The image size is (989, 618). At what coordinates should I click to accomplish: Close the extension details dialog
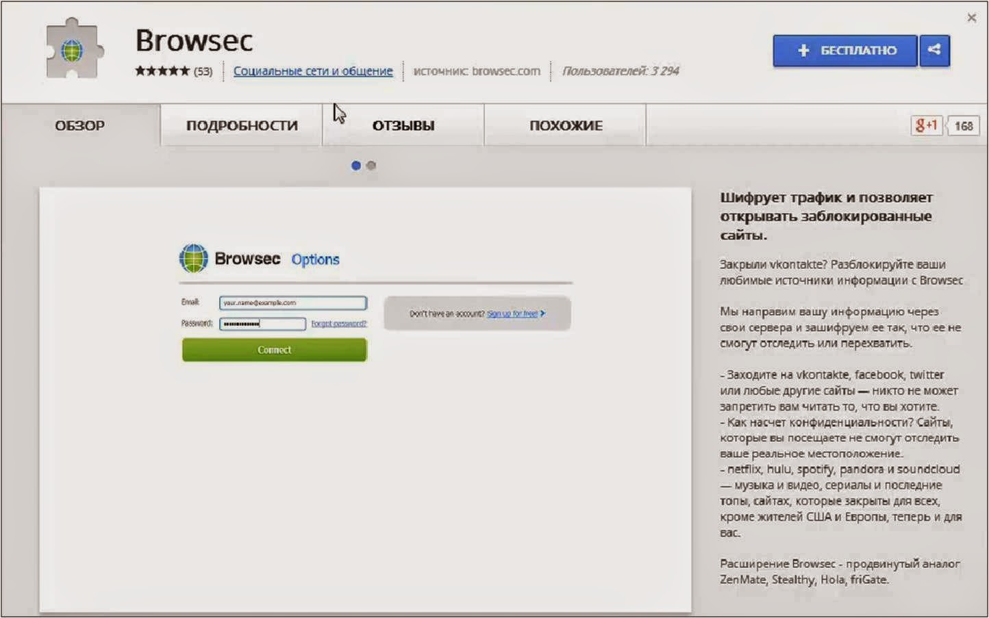click(971, 18)
